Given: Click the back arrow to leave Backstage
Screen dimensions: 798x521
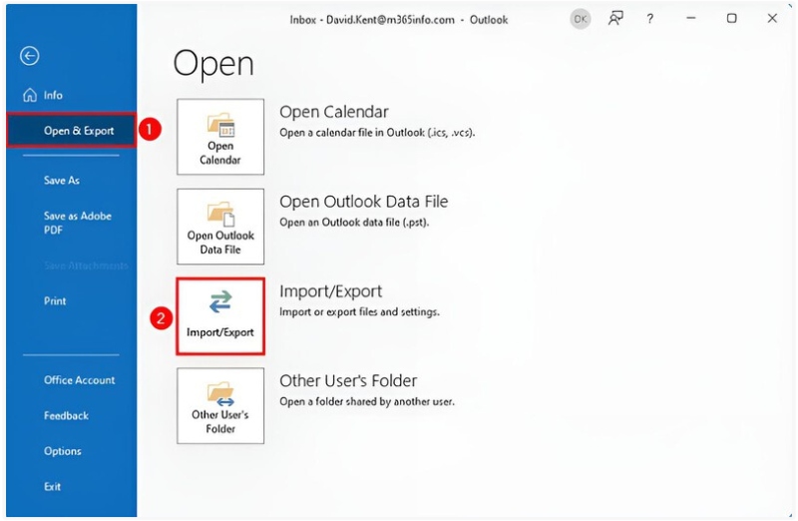Looking at the screenshot, I should point(30,57).
